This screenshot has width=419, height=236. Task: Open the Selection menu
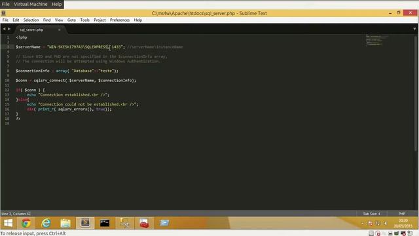[x=31, y=20]
